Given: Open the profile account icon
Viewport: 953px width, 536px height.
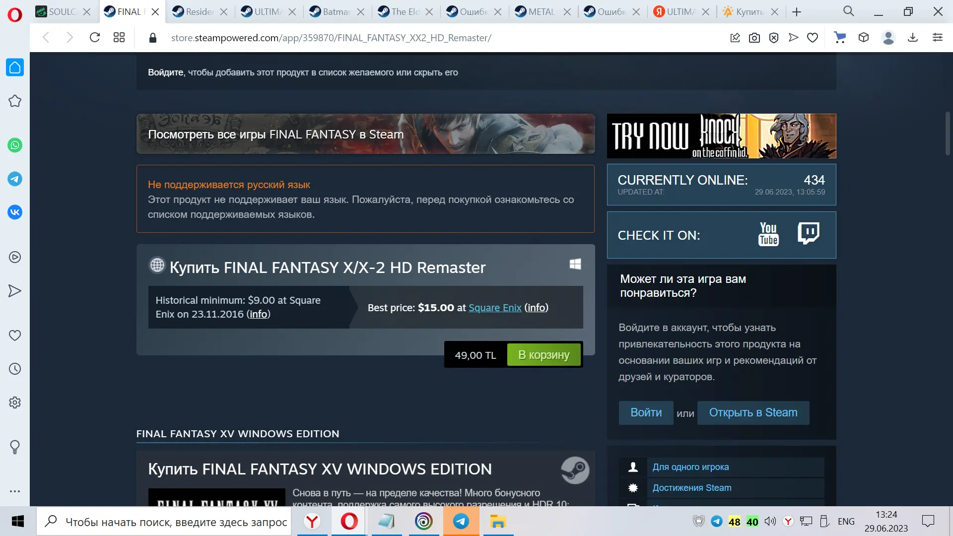Looking at the screenshot, I should 888,38.
